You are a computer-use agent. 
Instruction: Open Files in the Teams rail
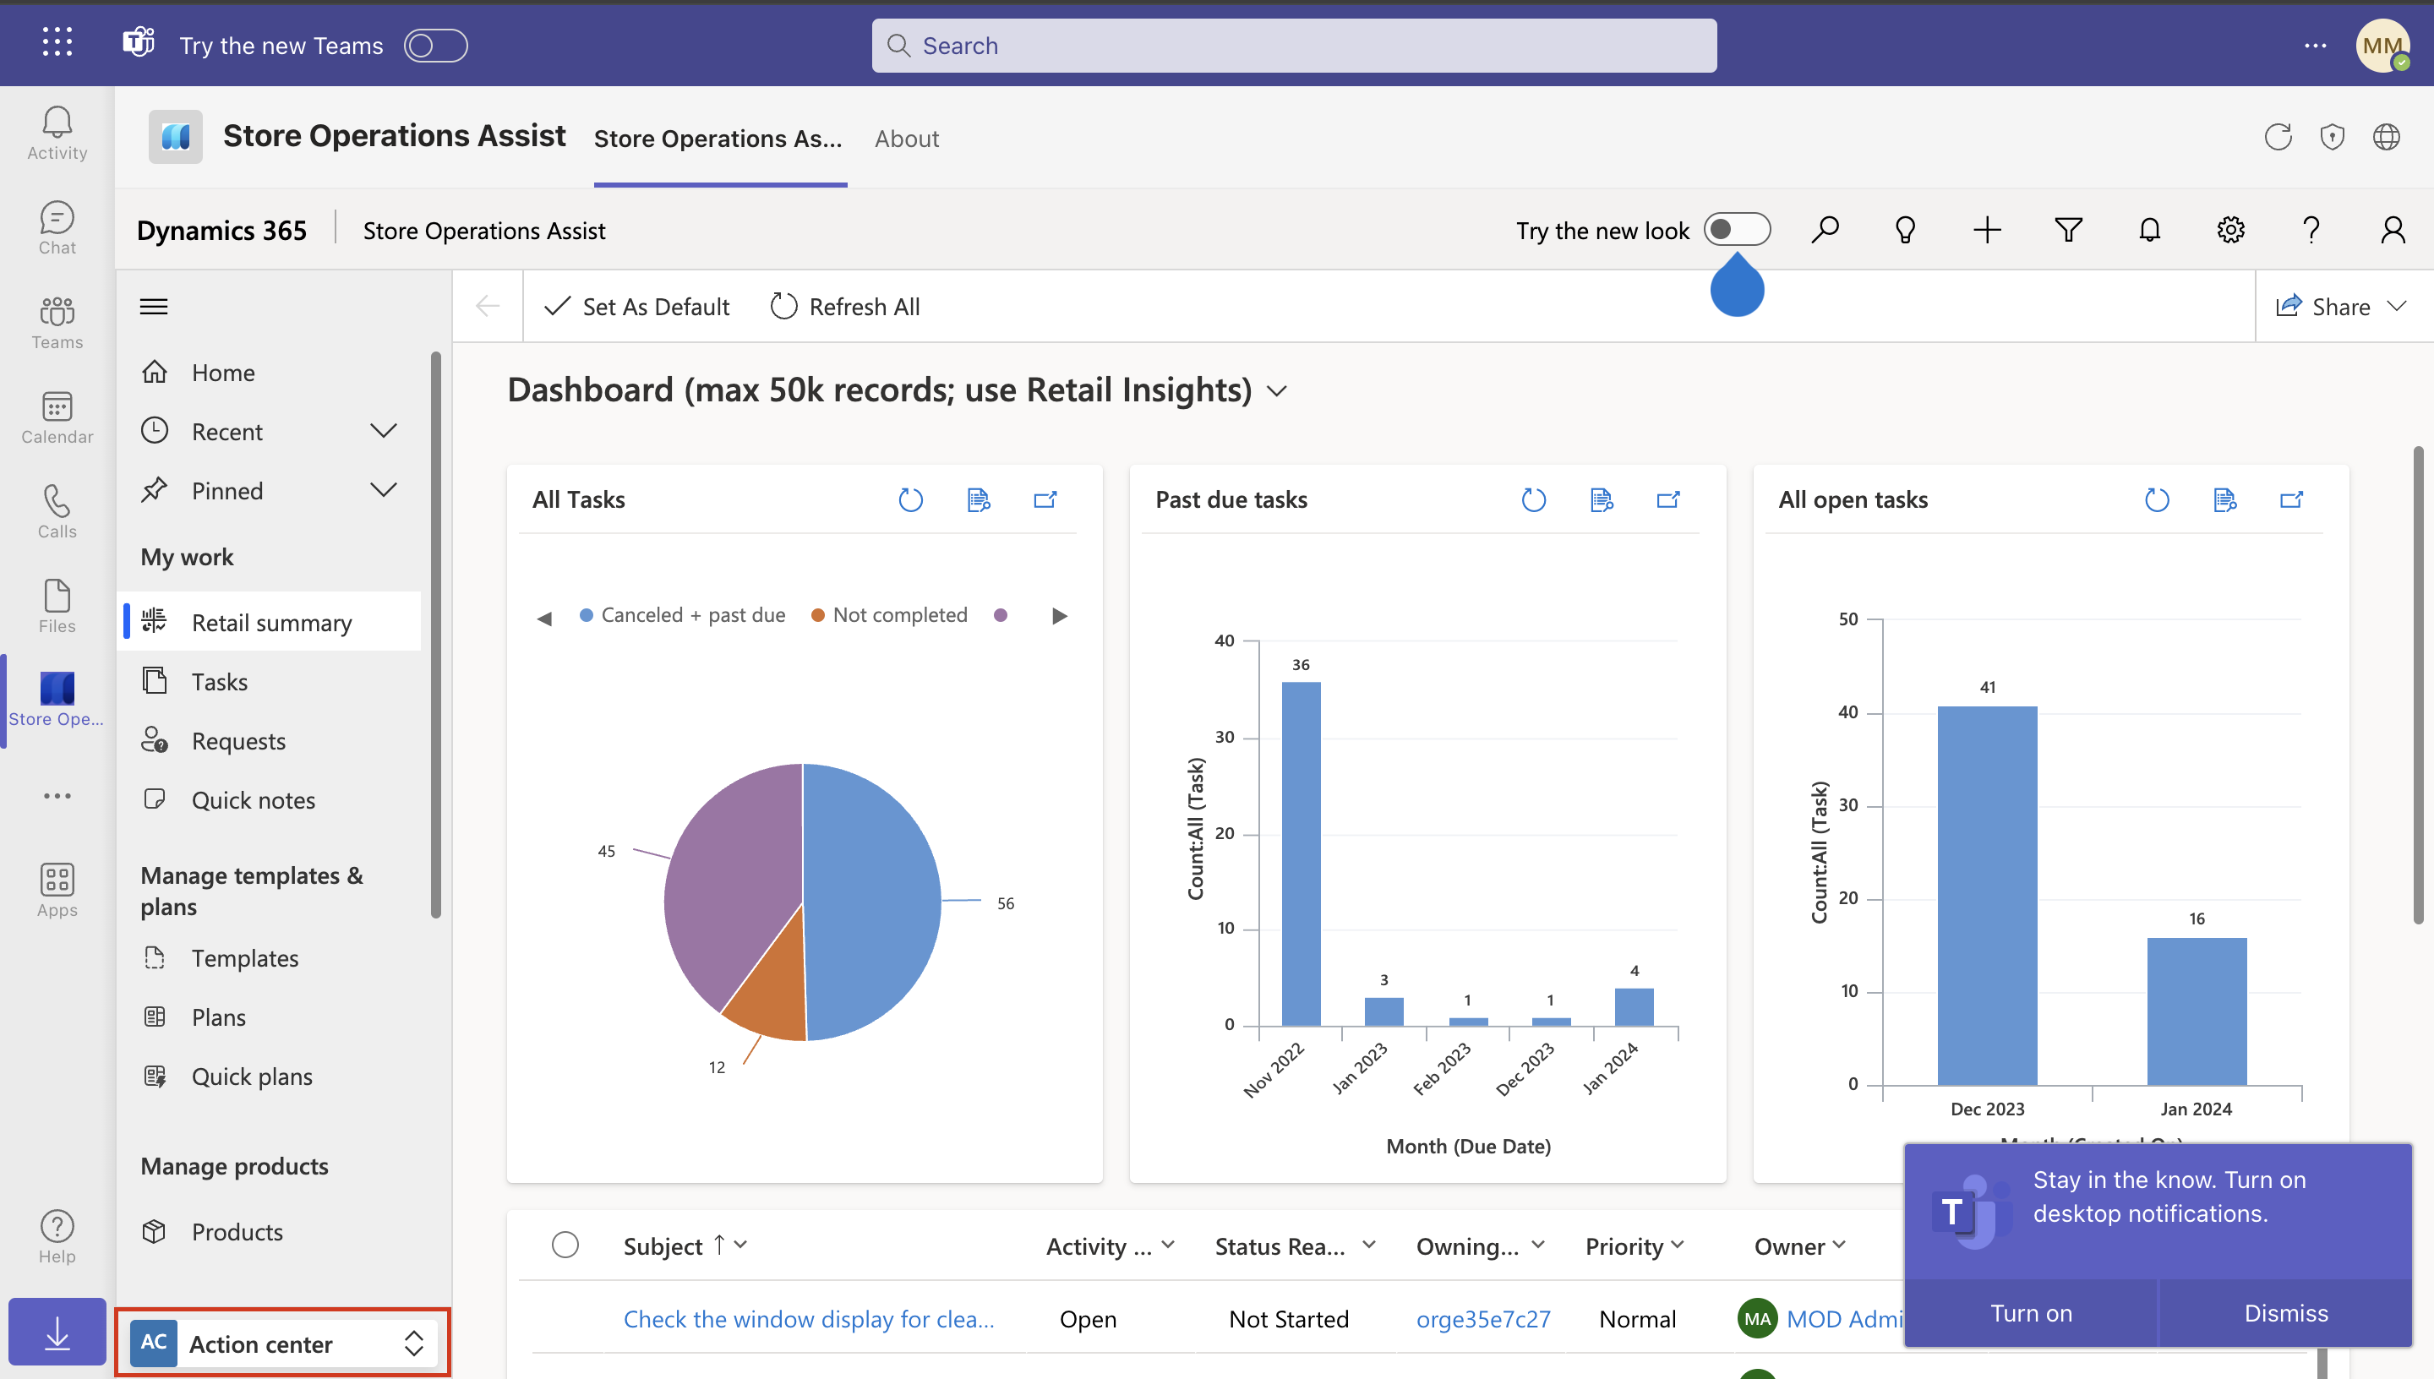[57, 606]
